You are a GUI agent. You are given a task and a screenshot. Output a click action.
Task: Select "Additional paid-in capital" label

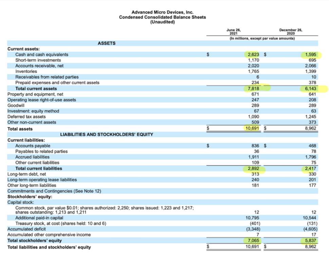click(39, 218)
